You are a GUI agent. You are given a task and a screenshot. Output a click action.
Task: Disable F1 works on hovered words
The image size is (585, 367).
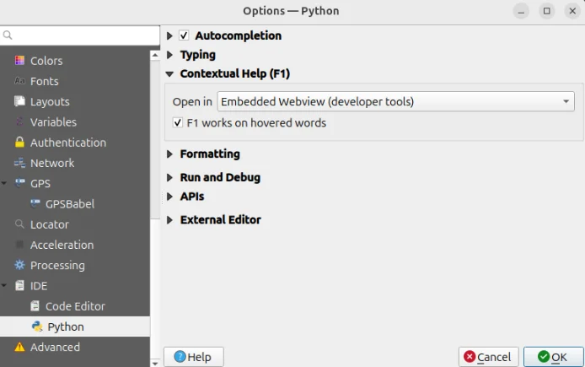[178, 123]
